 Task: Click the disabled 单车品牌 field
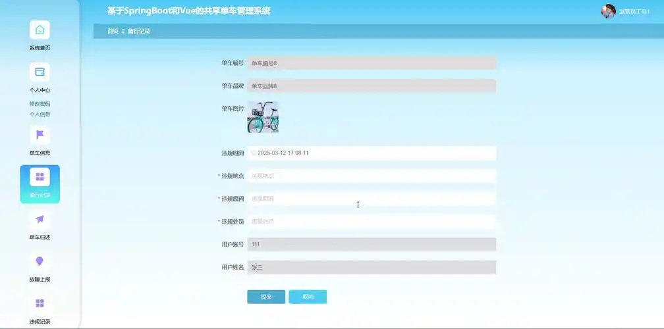(372, 86)
